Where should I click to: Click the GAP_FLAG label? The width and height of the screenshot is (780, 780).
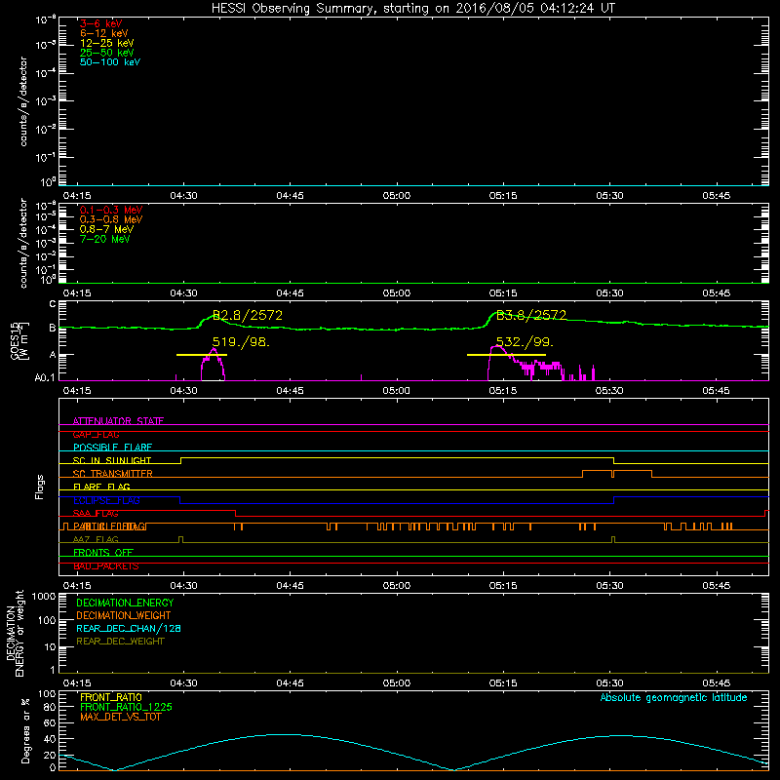[x=96, y=434]
